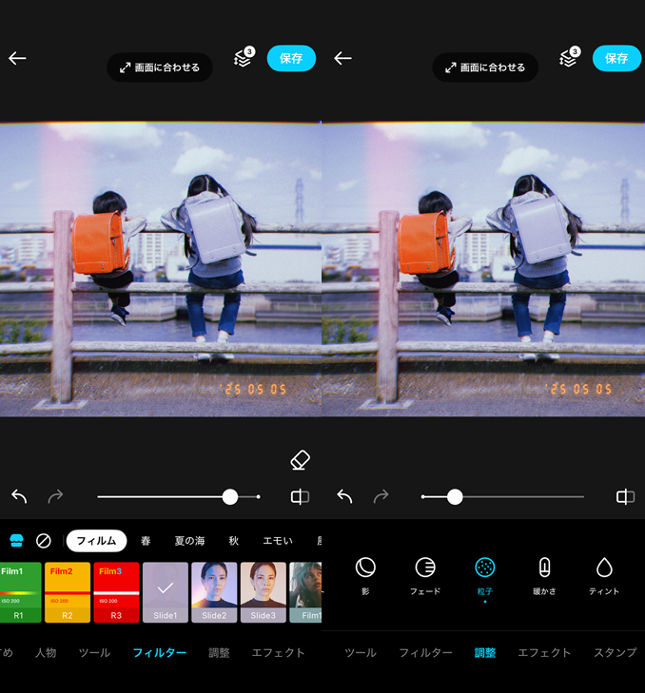645x693 pixels.
Task: Apply the R2 Film2 filter thumbnail
Action: 68,592
